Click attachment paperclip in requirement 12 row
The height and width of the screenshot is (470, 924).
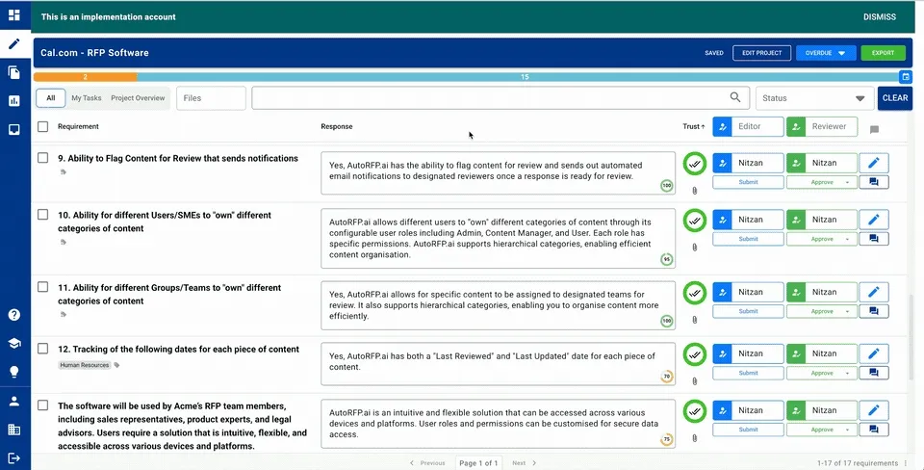coord(695,381)
